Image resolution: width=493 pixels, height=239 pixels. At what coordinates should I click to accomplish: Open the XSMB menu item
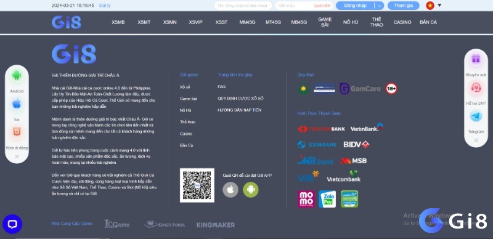coord(118,22)
